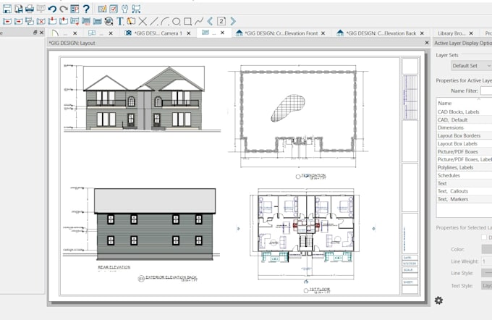
Task: Close the Library Browser tab
Action: point(471,33)
